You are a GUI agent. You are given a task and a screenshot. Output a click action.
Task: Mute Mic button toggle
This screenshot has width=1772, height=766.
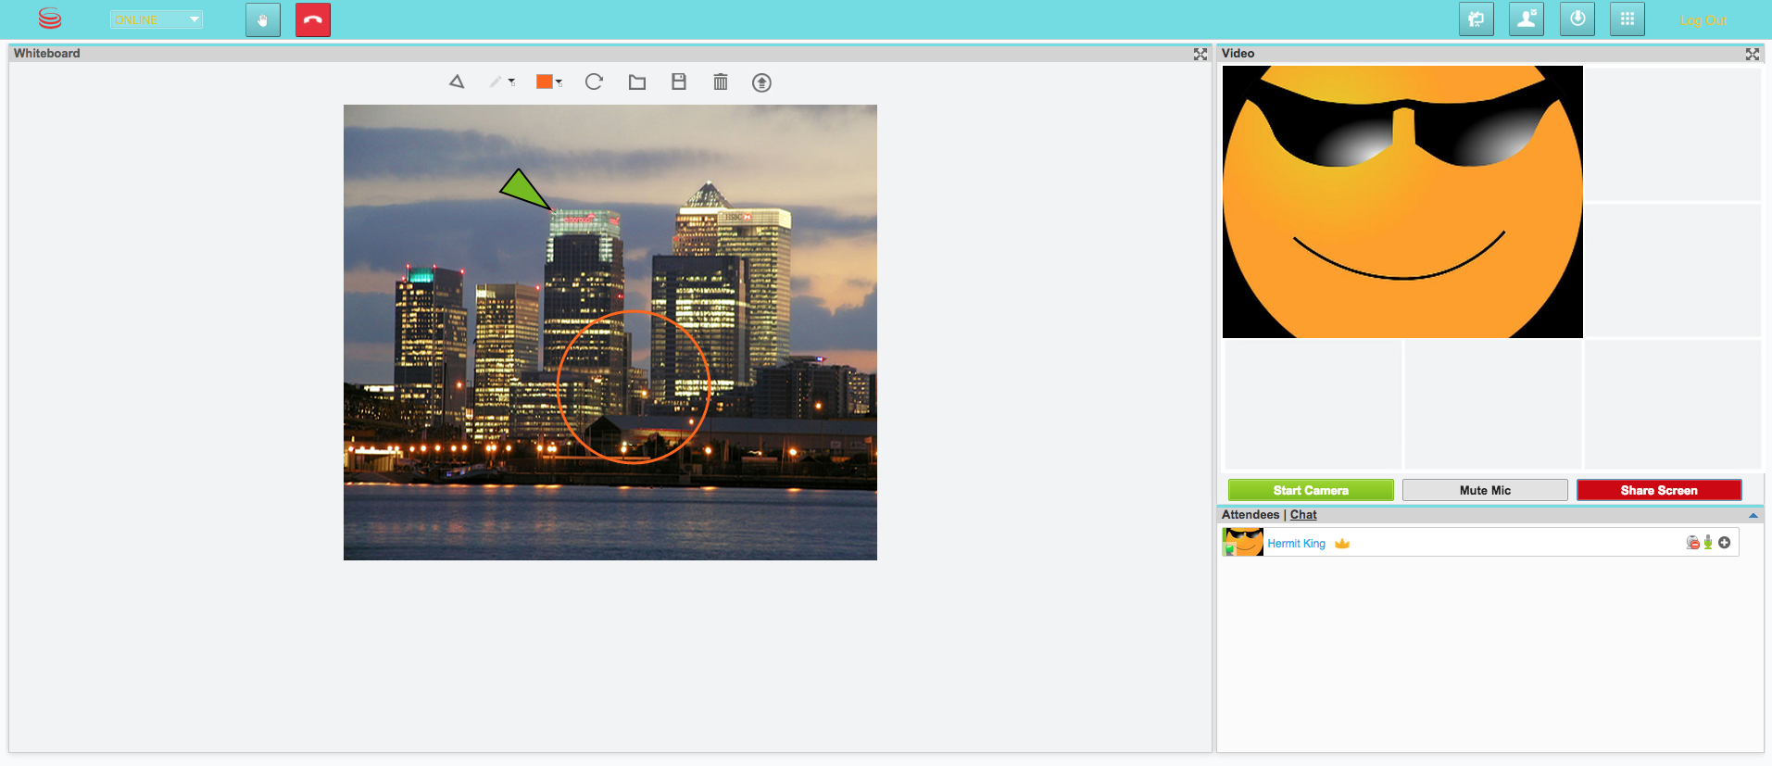[x=1484, y=490]
